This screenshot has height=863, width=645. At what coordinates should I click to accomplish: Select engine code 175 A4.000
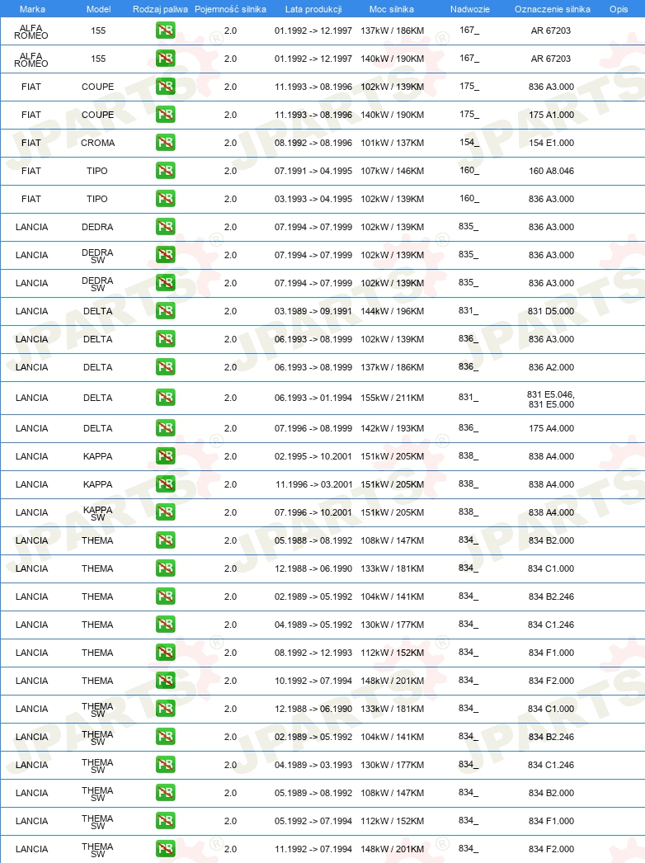click(x=551, y=428)
